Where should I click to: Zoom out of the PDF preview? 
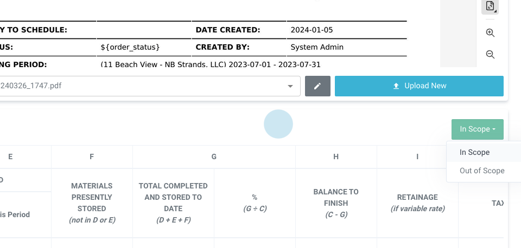coord(490,55)
